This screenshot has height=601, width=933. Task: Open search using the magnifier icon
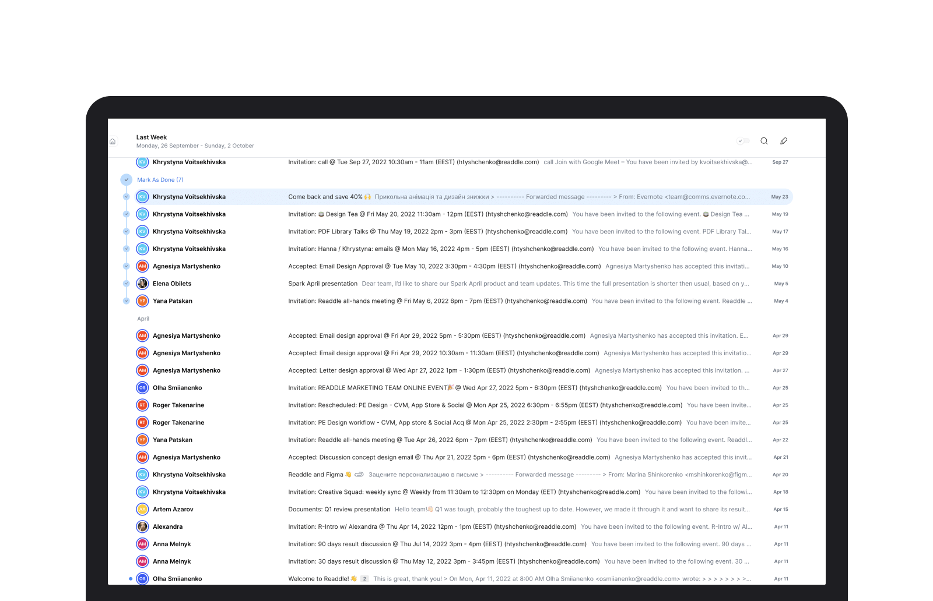point(764,140)
